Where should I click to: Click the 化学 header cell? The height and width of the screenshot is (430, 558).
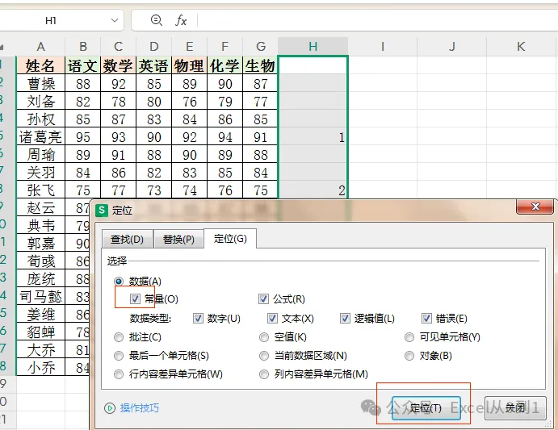click(225, 65)
